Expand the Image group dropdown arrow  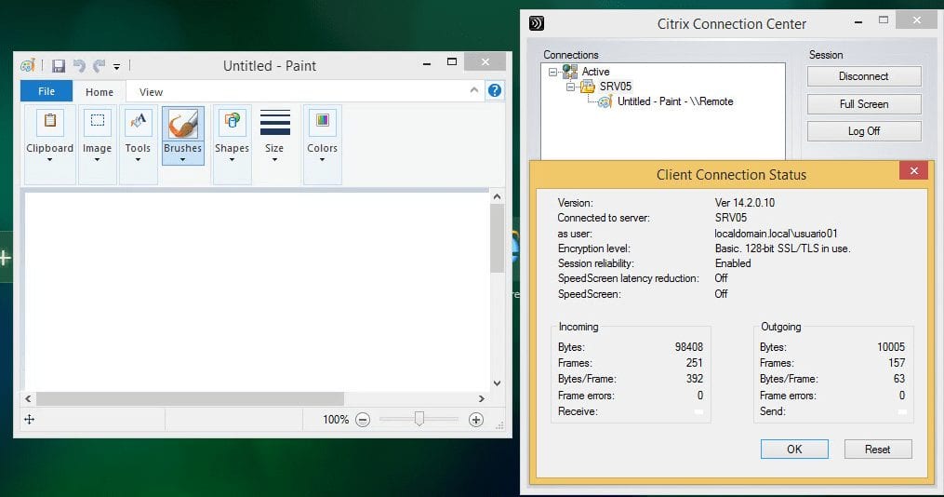pyautogui.click(x=97, y=160)
